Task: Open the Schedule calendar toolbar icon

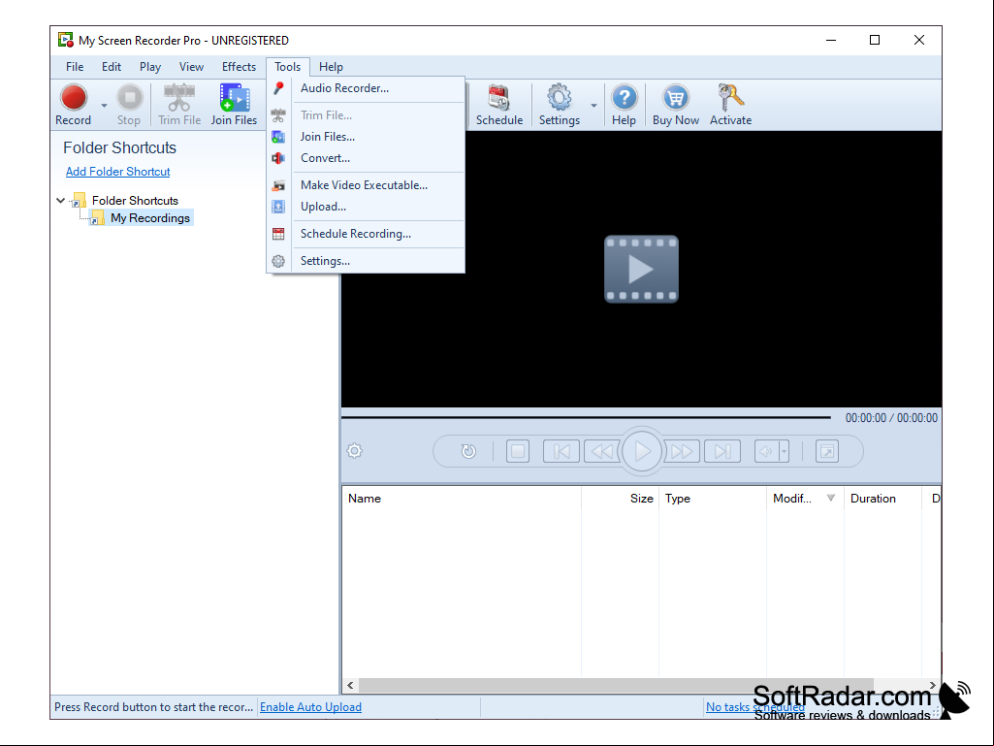Action: [498, 98]
